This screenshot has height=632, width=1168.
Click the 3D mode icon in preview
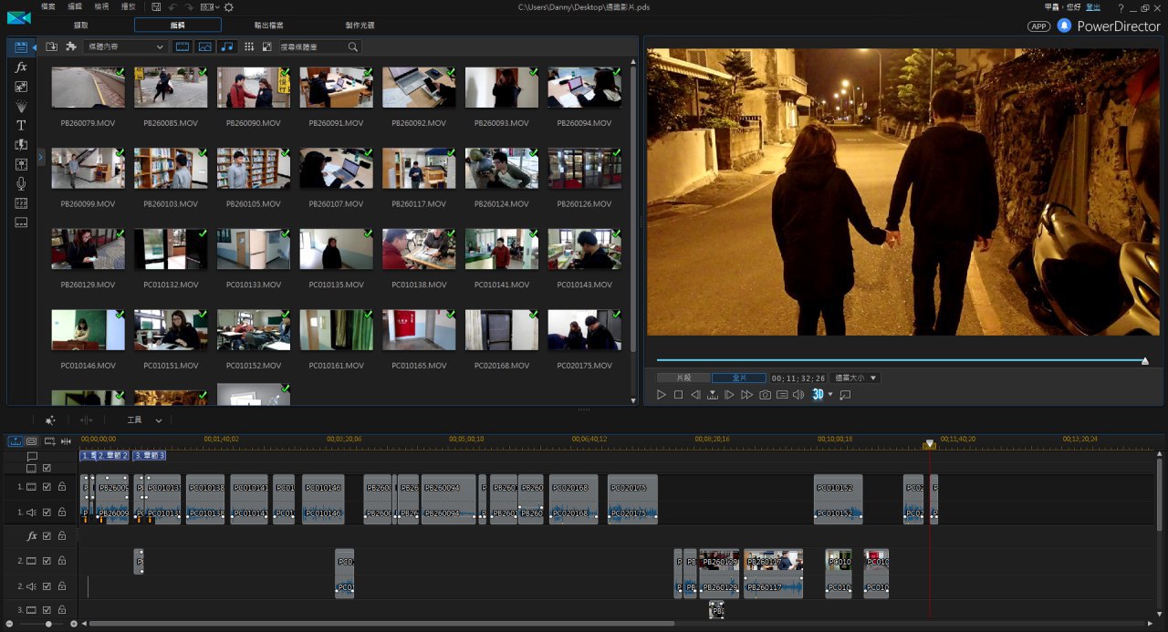(x=819, y=395)
